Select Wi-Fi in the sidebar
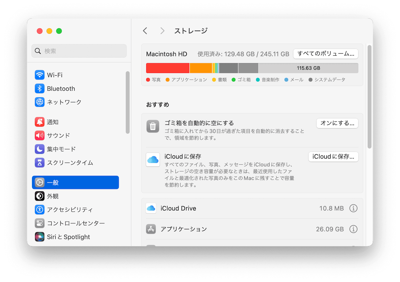This screenshot has width=400, height=282. 75,75
